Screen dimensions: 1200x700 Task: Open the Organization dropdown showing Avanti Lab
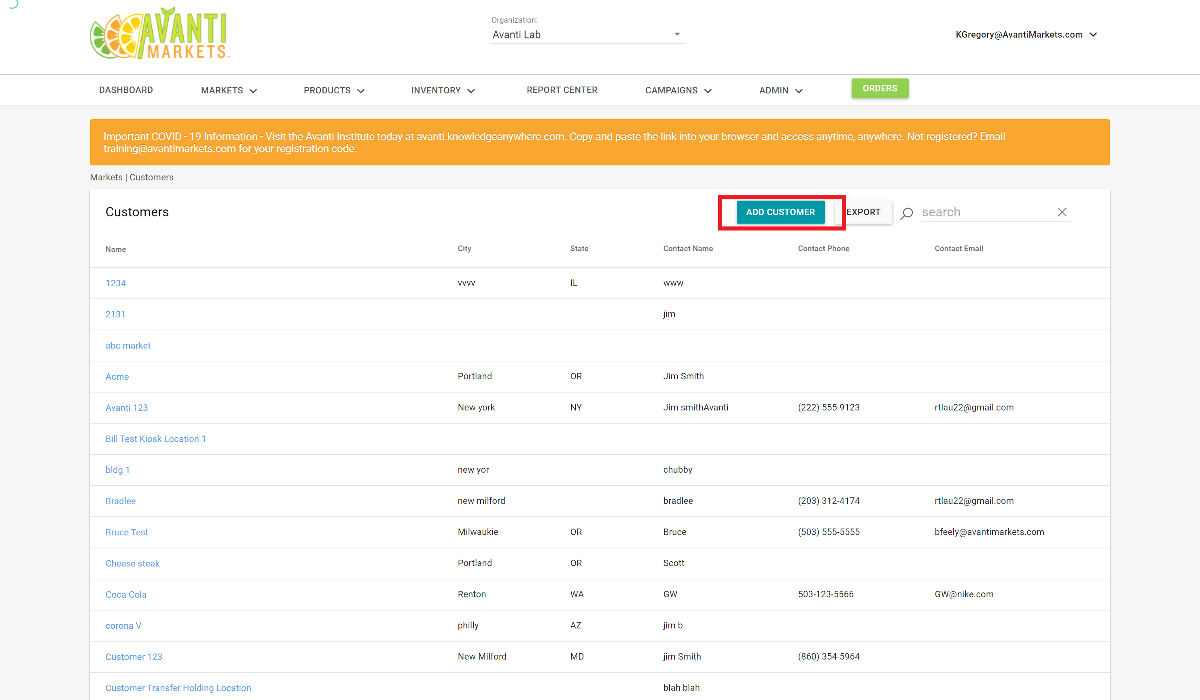pos(587,35)
